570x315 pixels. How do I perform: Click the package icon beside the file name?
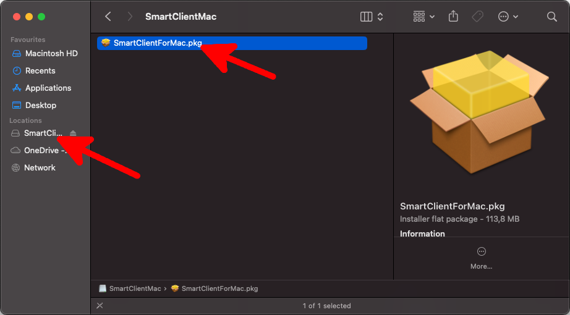coord(106,43)
